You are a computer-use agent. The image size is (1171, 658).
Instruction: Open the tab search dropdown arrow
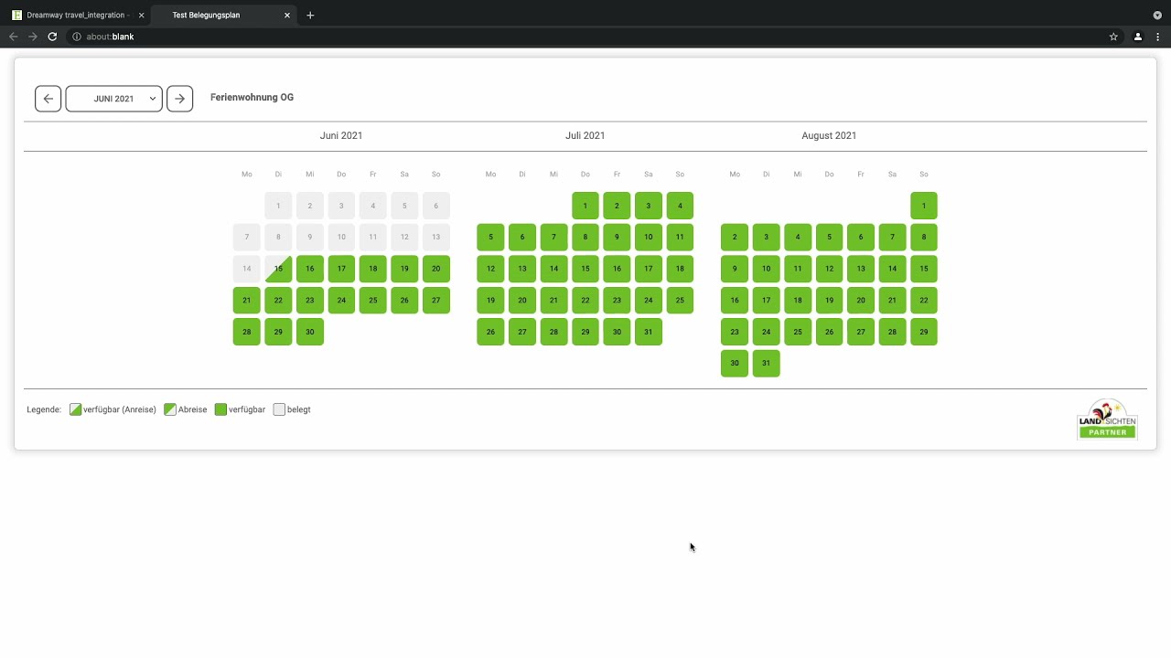pos(1157,15)
